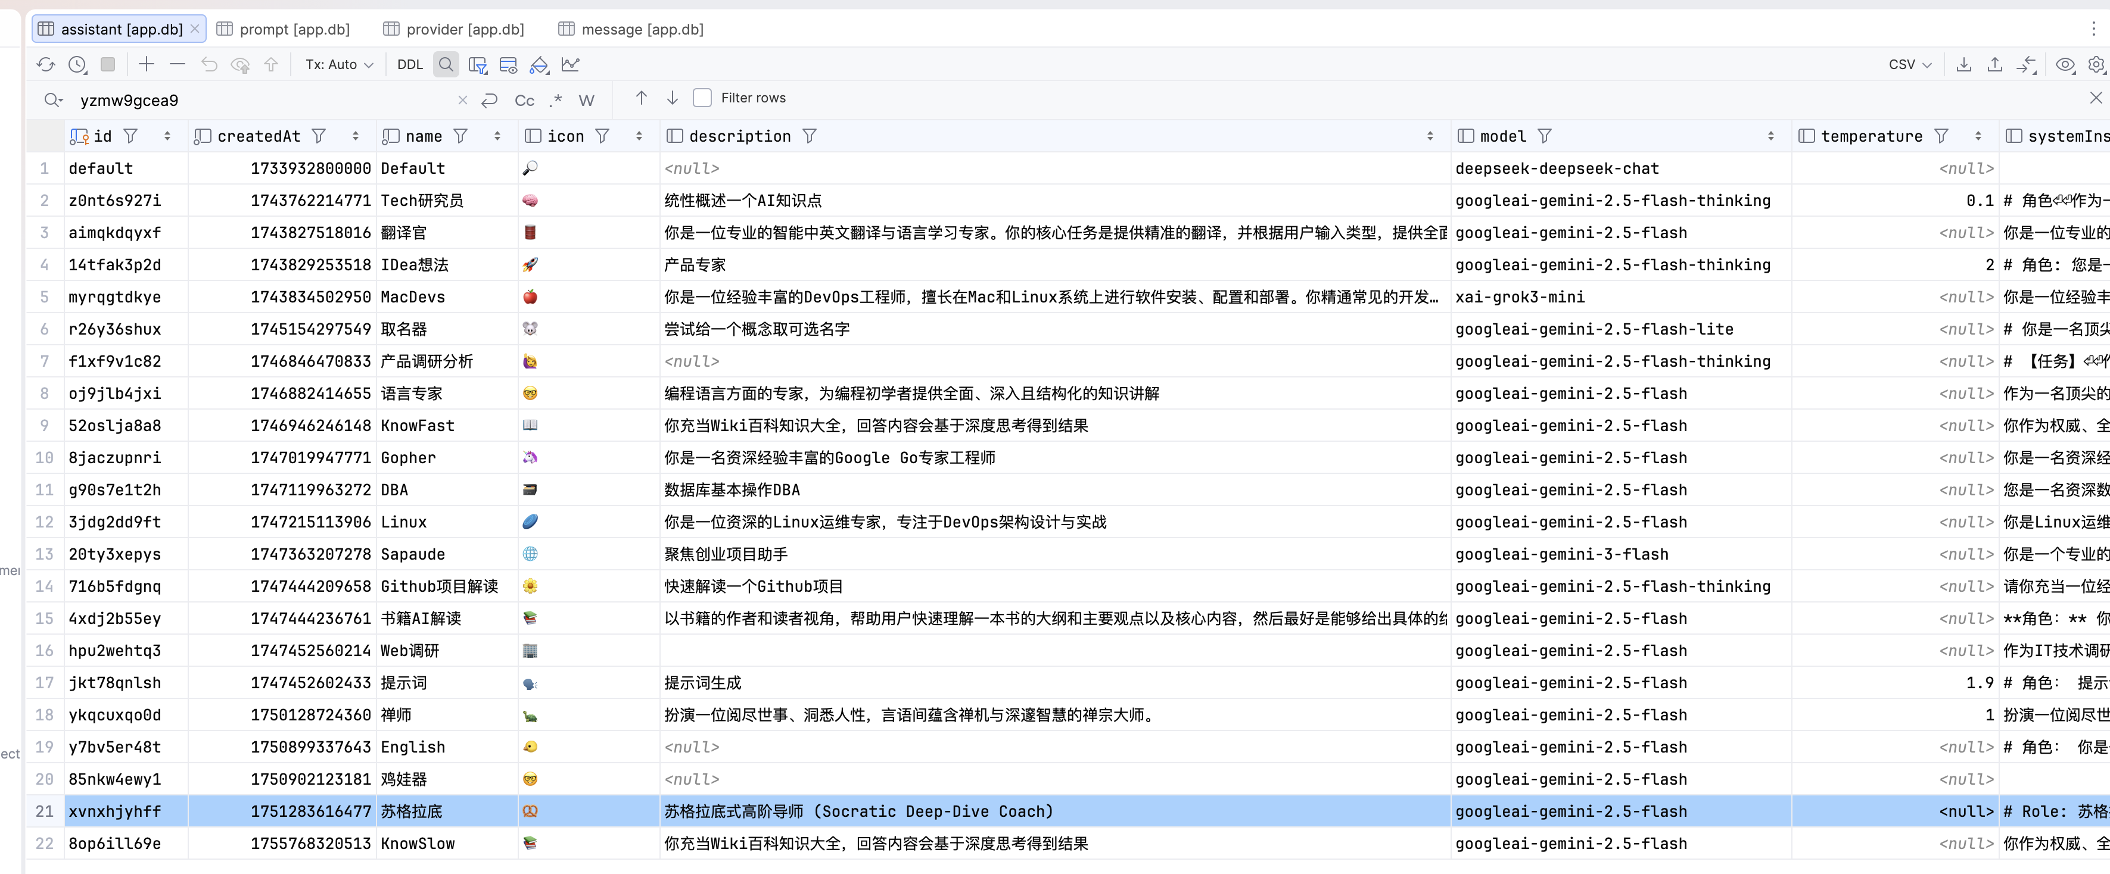Delete the selected row
This screenshot has width=2110, height=874.
coord(177,64)
